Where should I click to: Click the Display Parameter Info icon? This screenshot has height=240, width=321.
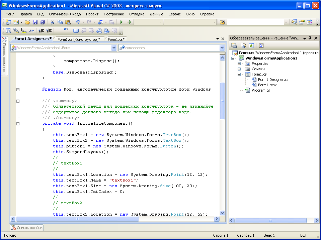click(16, 31)
